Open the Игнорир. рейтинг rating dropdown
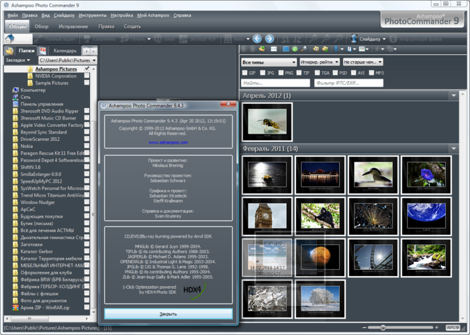Viewport: 470px width, 335px height. pyautogui.click(x=319, y=62)
